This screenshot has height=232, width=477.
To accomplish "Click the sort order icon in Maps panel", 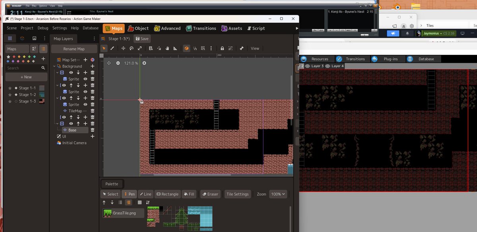I will (x=34, y=49).
